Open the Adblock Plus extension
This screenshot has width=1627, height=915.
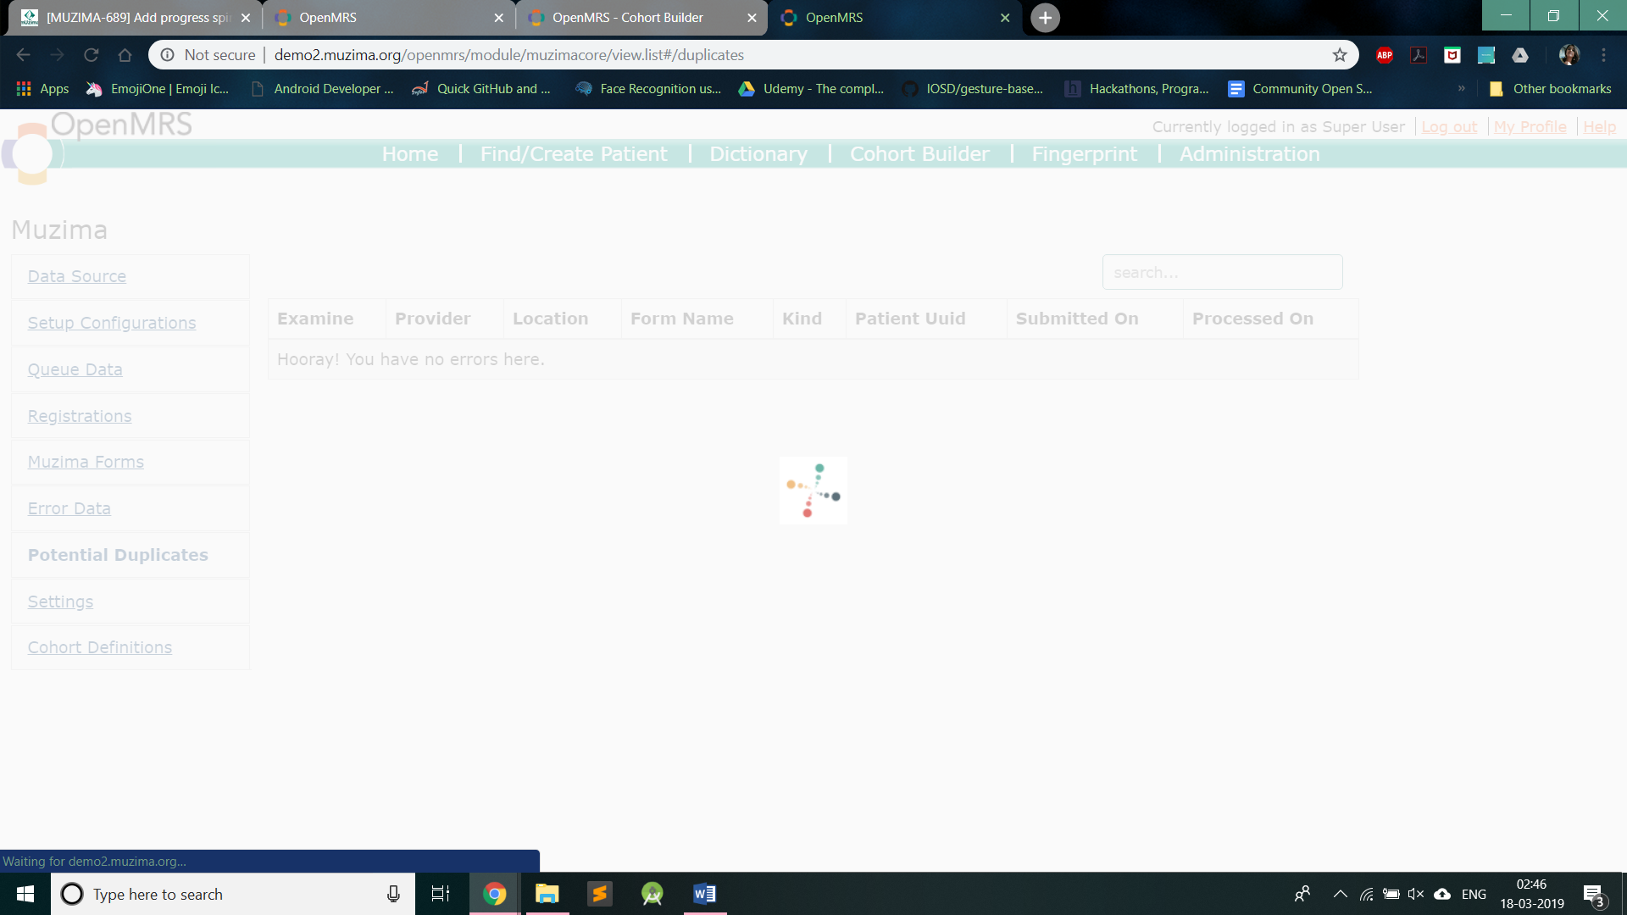pyautogui.click(x=1385, y=55)
